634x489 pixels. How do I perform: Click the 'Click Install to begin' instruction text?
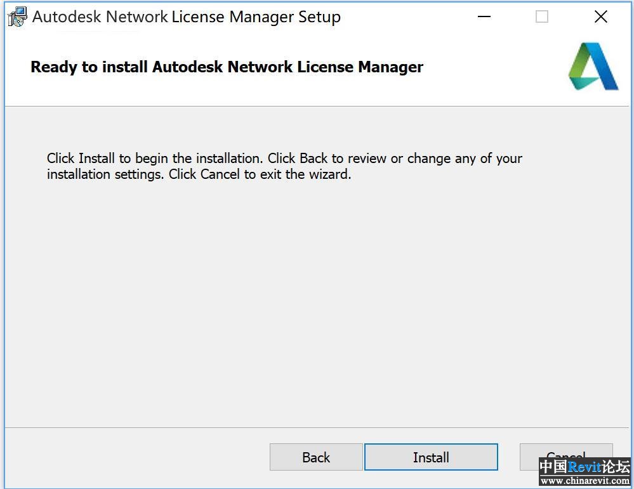[284, 166]
